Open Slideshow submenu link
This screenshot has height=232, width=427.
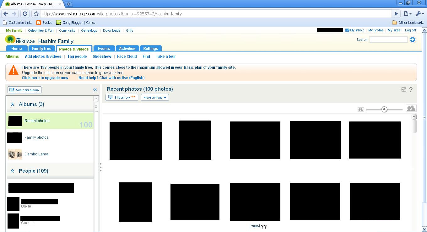(102, 57)
